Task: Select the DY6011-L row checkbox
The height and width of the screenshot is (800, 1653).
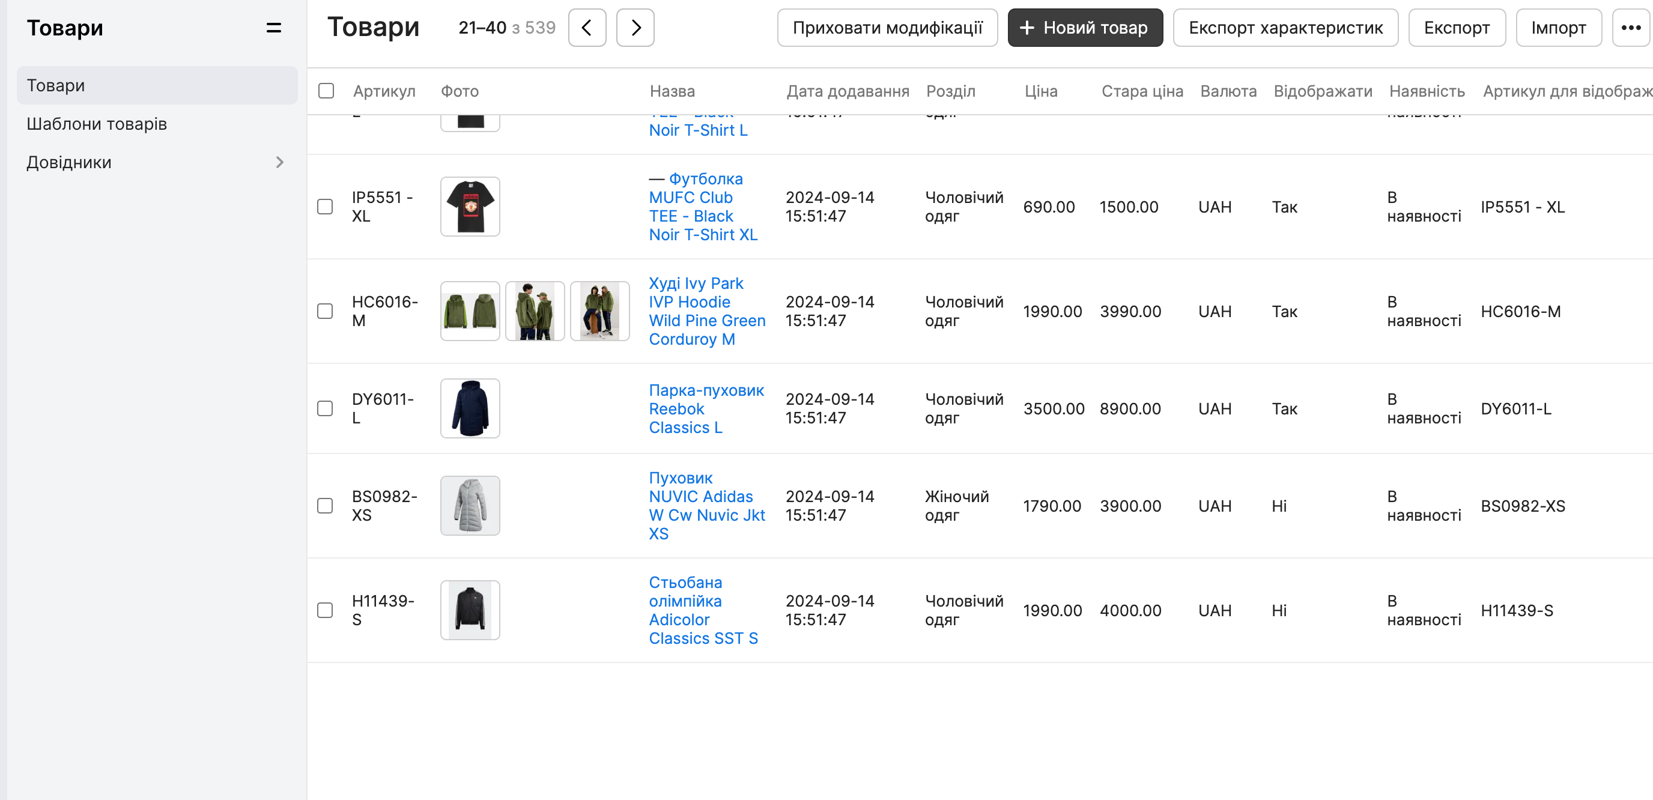Action: [326, 408]
